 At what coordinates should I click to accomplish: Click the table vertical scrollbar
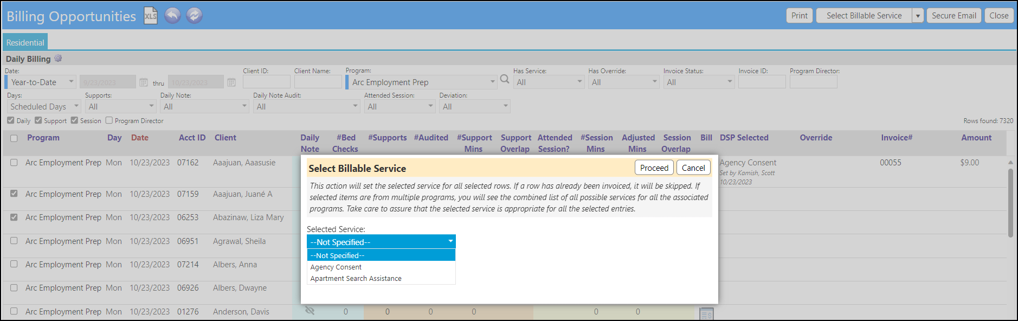(x=1010, y=203)
